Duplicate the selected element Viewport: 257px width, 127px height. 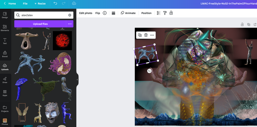pyautogui.click(x=140, y=35)
